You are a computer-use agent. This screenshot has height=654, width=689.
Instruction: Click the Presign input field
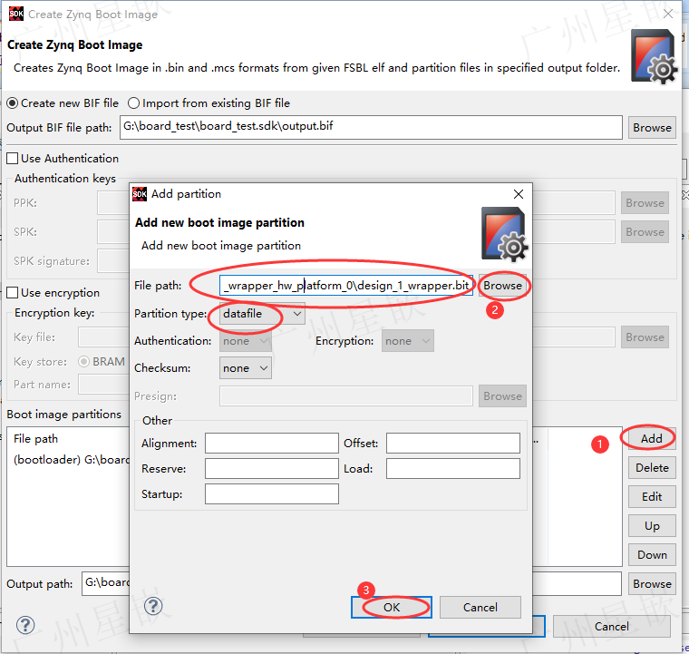coord(346,396)
